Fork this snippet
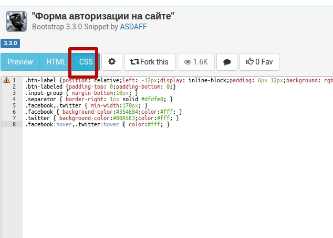The height and width of the screenshot is (238, 333). tap(150, 62)
